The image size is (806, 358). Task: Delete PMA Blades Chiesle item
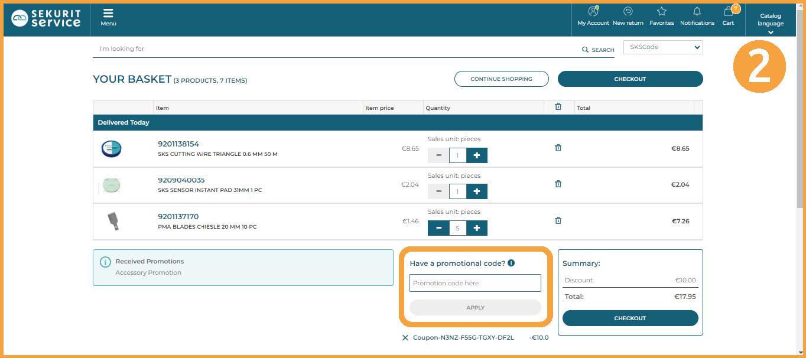pos(558,220)
